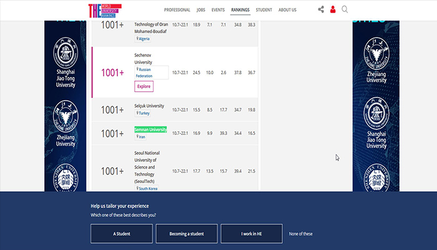Choose the Becoming a student option
The height and width of the screenshot is (250, 437).
pos(187,234)
